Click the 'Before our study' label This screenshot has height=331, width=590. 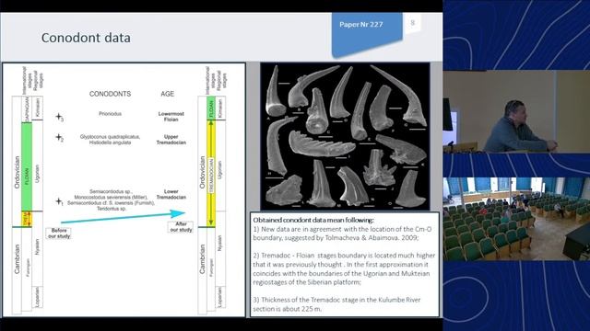click(59, 233)
